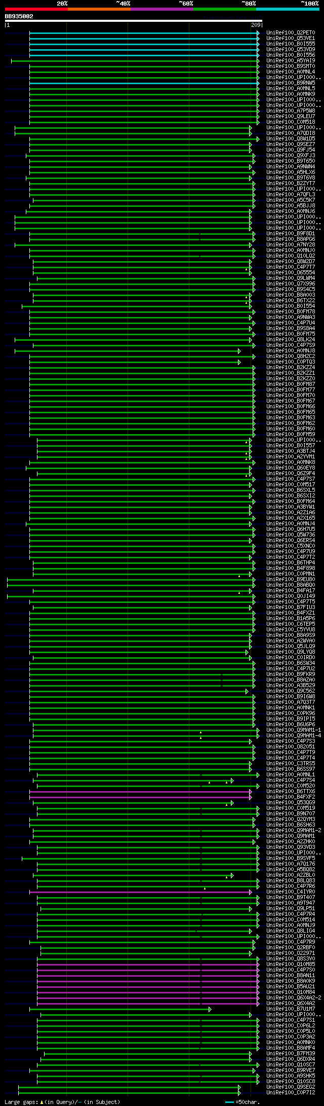Select hit UniRef100_A0MNL4

point(291,72)
